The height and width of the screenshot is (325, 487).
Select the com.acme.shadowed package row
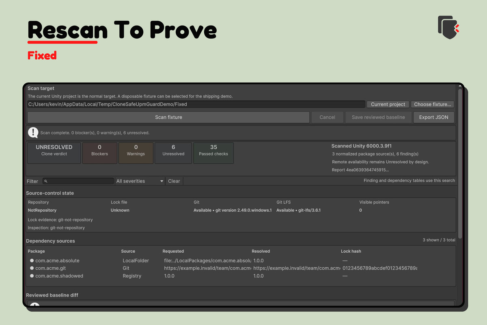coord(241,276)
